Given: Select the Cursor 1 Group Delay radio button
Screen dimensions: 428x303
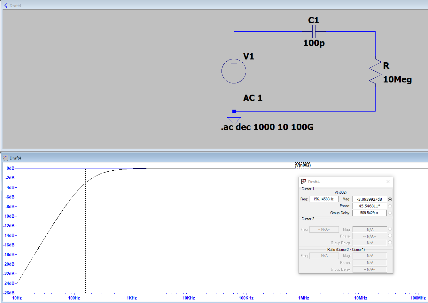Looking at the screenshot, I should [x=390, y=213].
